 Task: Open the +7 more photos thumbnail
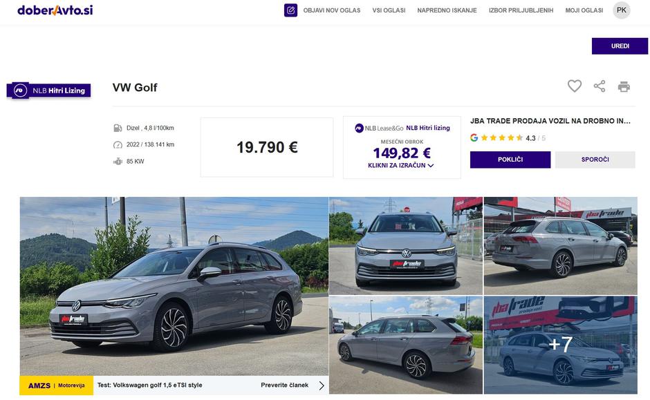coord(560,345)
